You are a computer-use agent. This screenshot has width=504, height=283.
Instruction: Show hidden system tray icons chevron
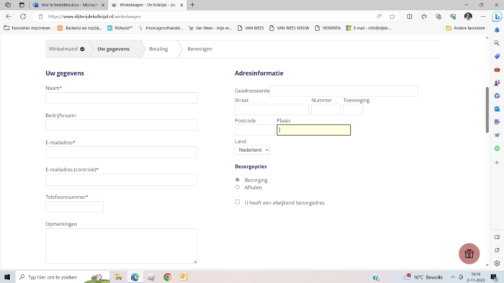coord(453,277)
